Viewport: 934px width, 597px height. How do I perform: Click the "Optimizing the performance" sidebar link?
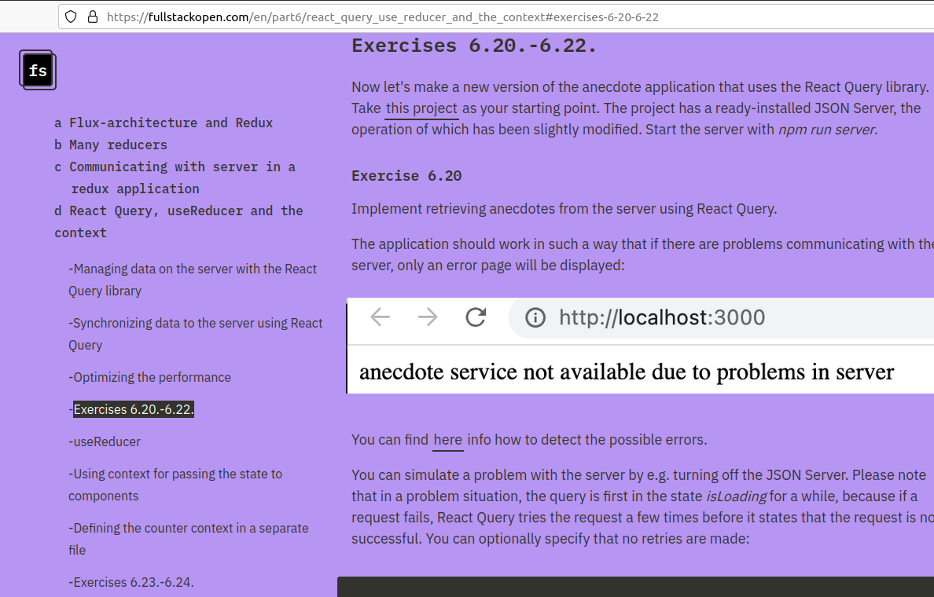(x=149, y=377)
